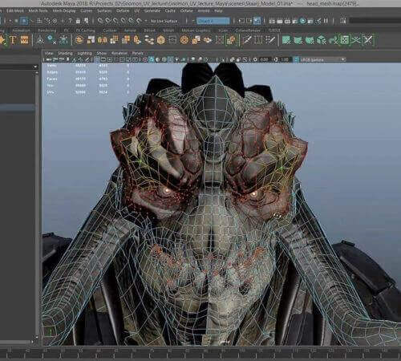This screenshot has width=401, height=361.
Task: Open the Curves menu
Action: pyautogui.click(x=86, y=11)
